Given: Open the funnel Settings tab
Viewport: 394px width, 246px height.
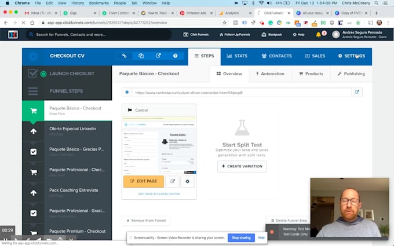Looking at the screenshot, I should 352,56.
